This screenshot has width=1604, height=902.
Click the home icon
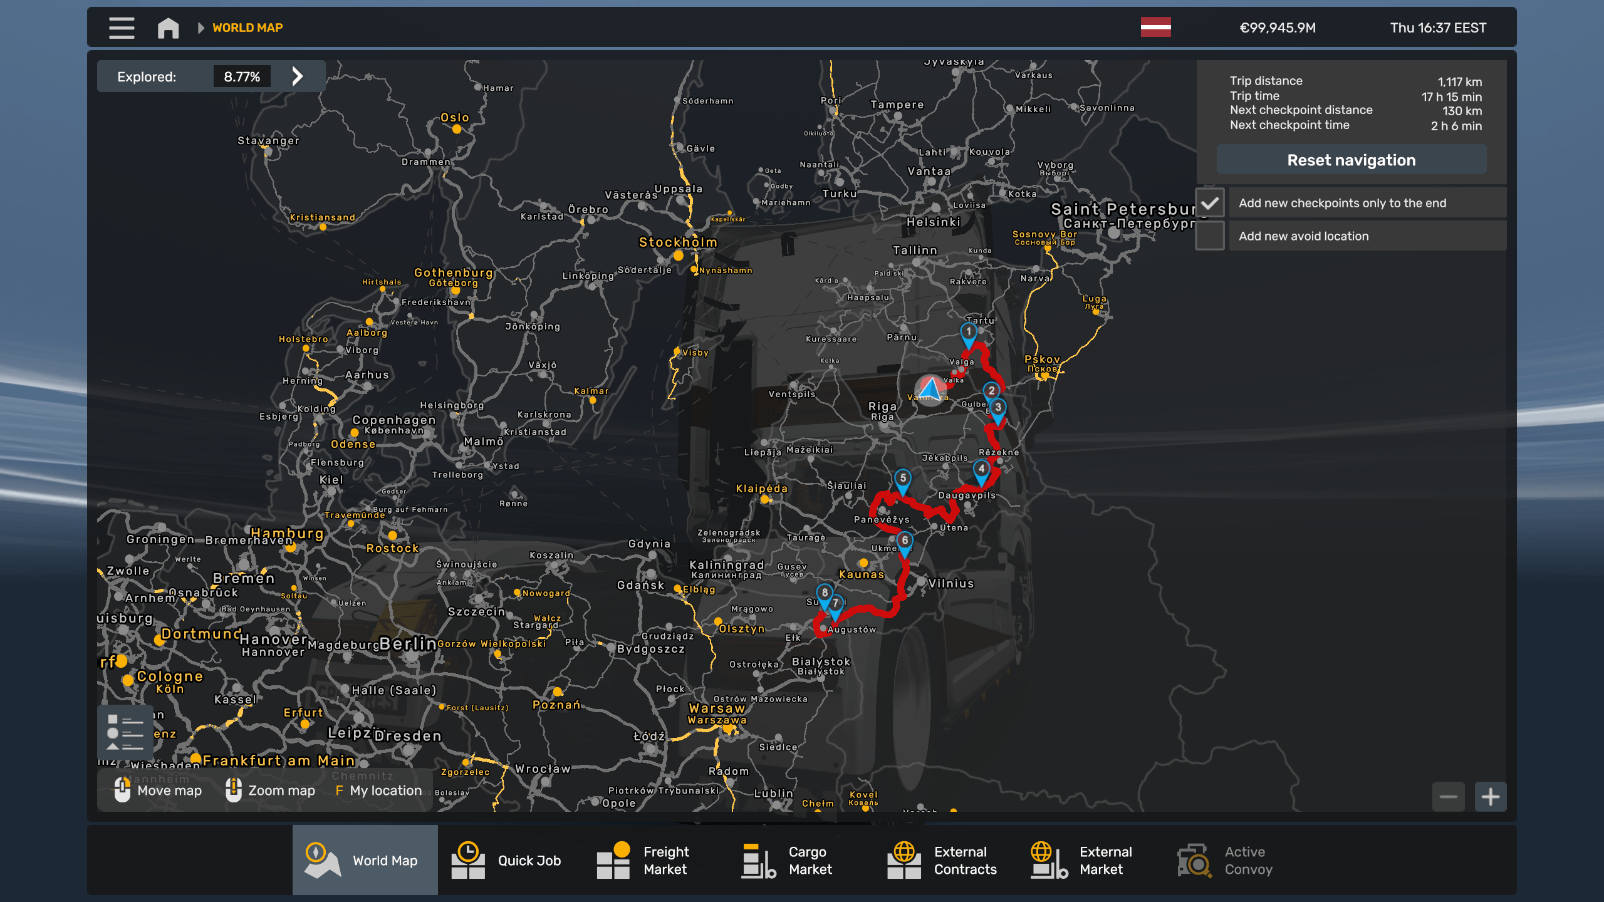point(168,28)
